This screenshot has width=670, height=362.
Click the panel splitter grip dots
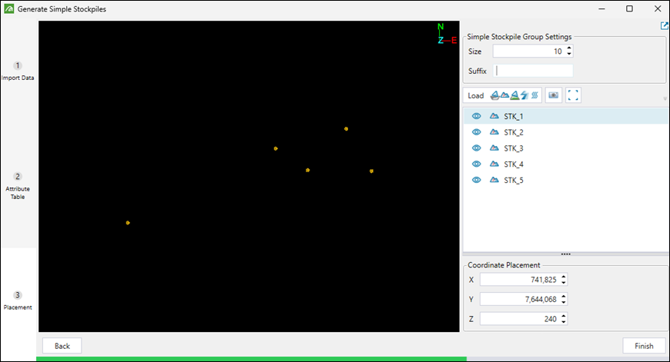(566, 254)
